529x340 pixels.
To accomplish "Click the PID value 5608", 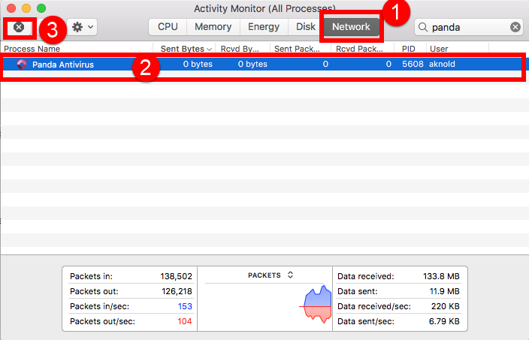I will click(x=413, y=64).
